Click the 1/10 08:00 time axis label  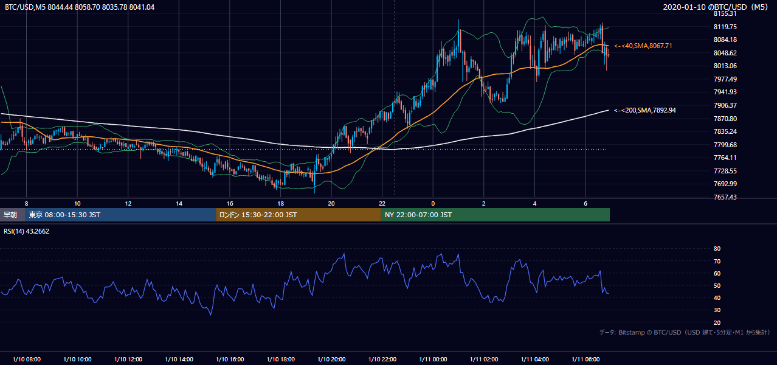point(26,359)
